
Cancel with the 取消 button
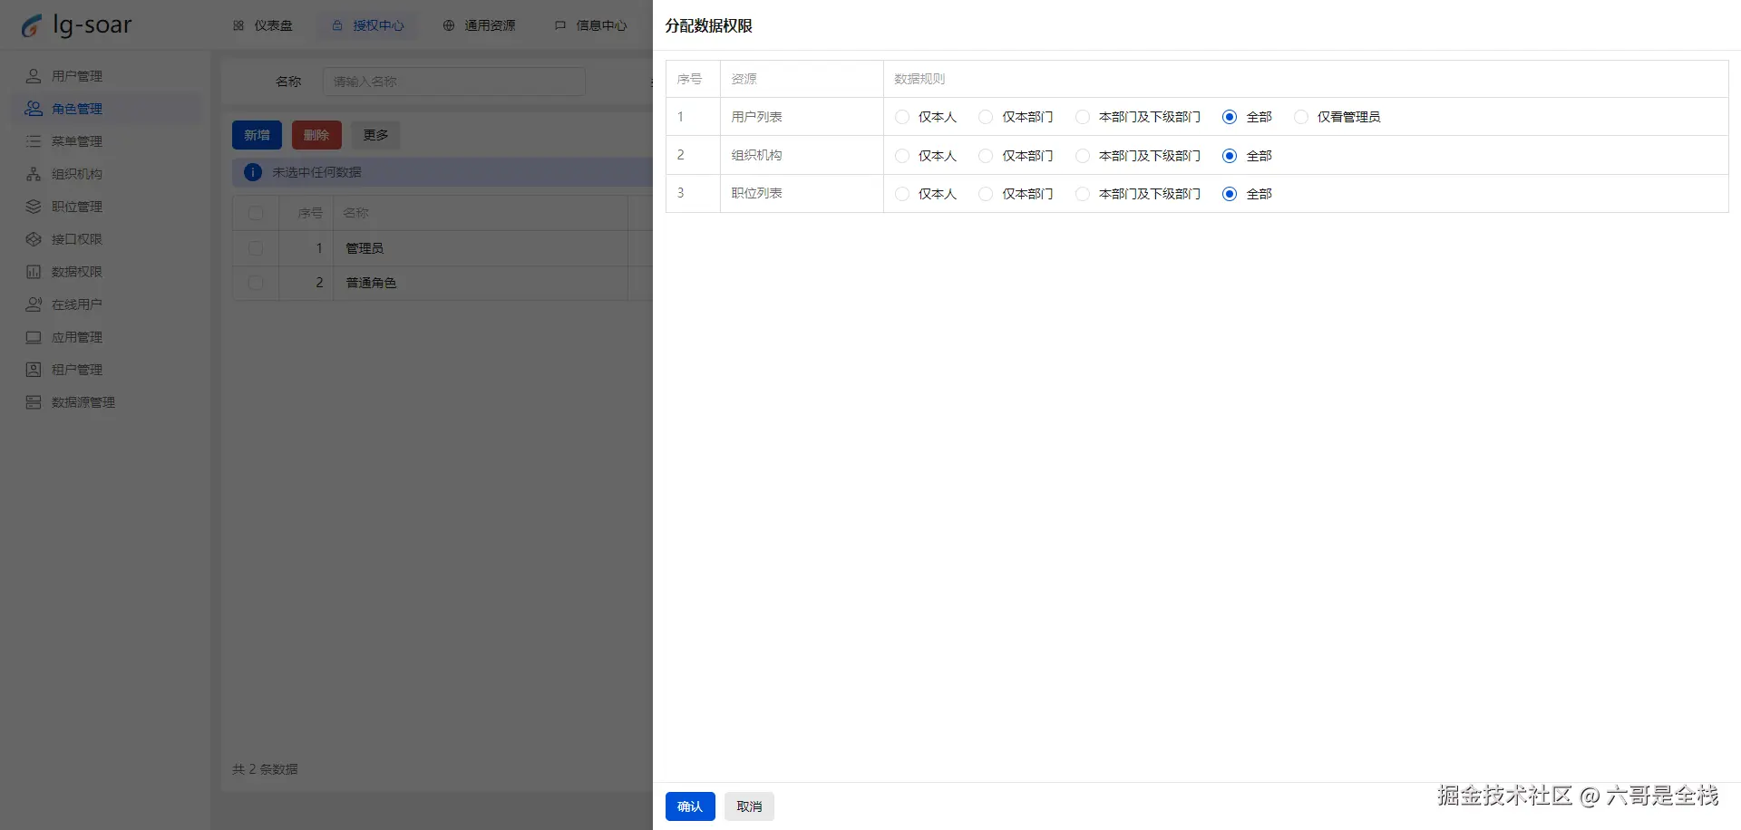click(749, 806)
